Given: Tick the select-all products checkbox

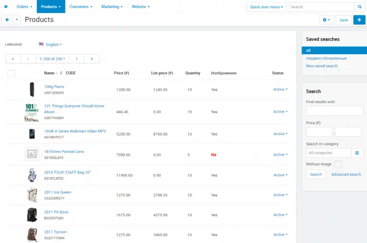Looking at the screenshot, I should point(11,73).
